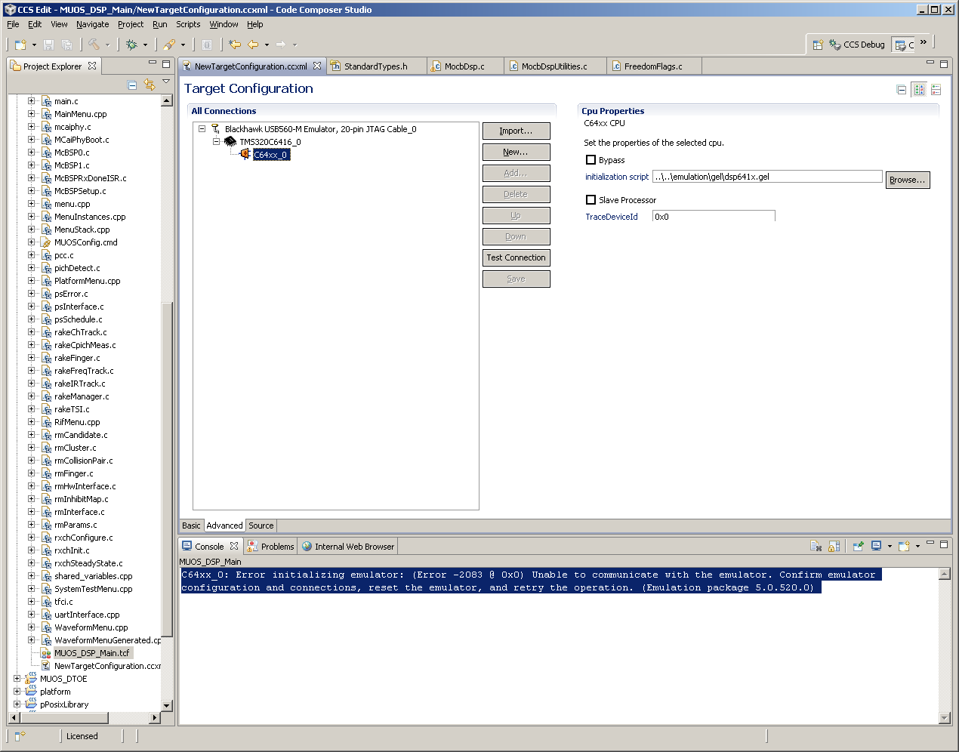Click the Import... button
The height and width of the screenshot is (752, 959).
[x=517, y=131]
